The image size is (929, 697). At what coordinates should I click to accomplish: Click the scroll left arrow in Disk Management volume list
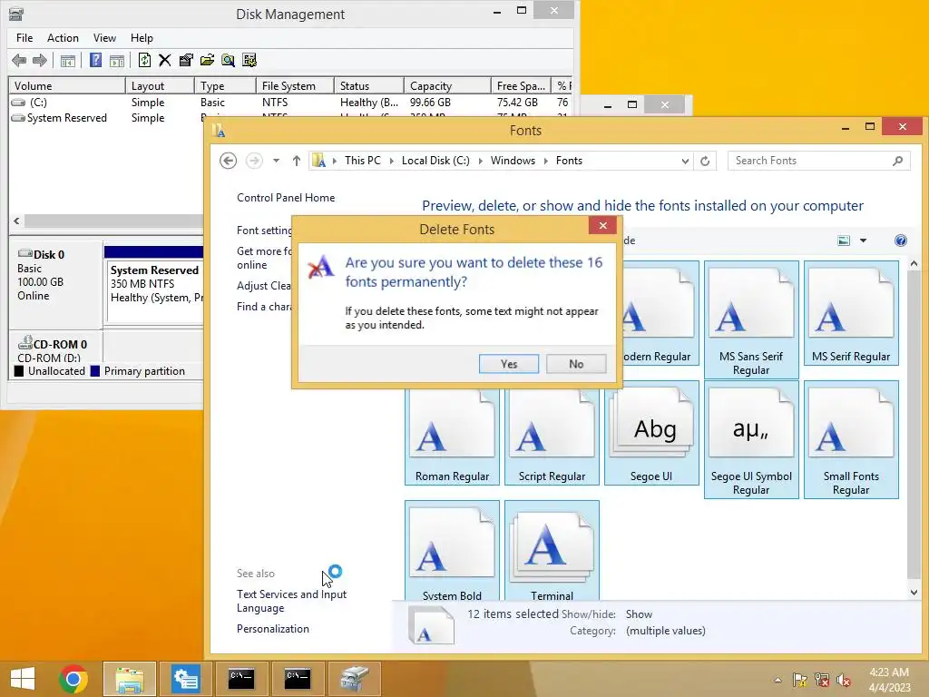[x=16, y=221]
